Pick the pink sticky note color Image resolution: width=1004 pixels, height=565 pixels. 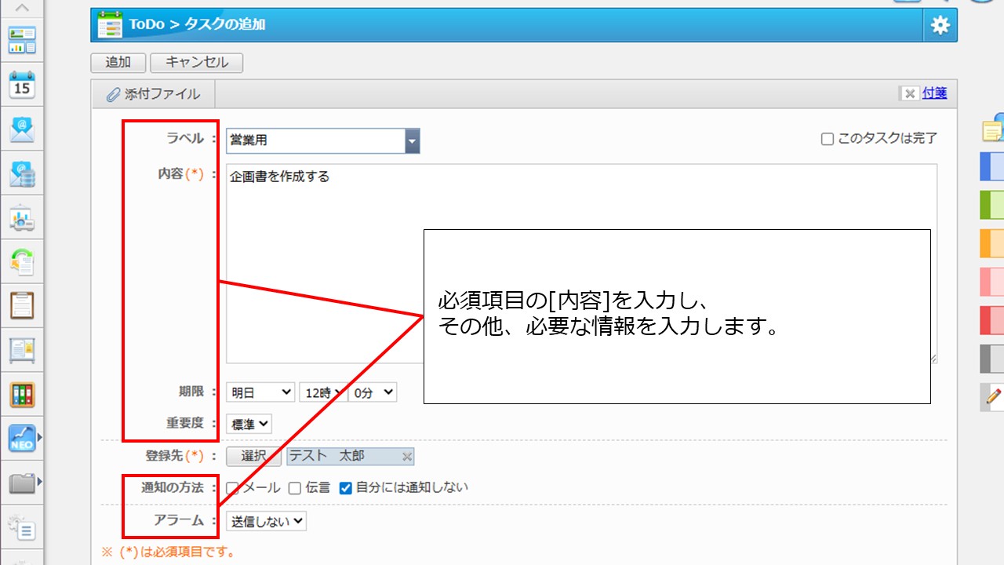(x=993, y=282)
